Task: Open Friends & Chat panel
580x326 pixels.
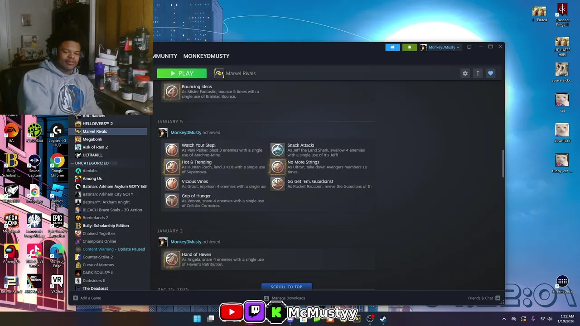Action: tap(484, 298)
